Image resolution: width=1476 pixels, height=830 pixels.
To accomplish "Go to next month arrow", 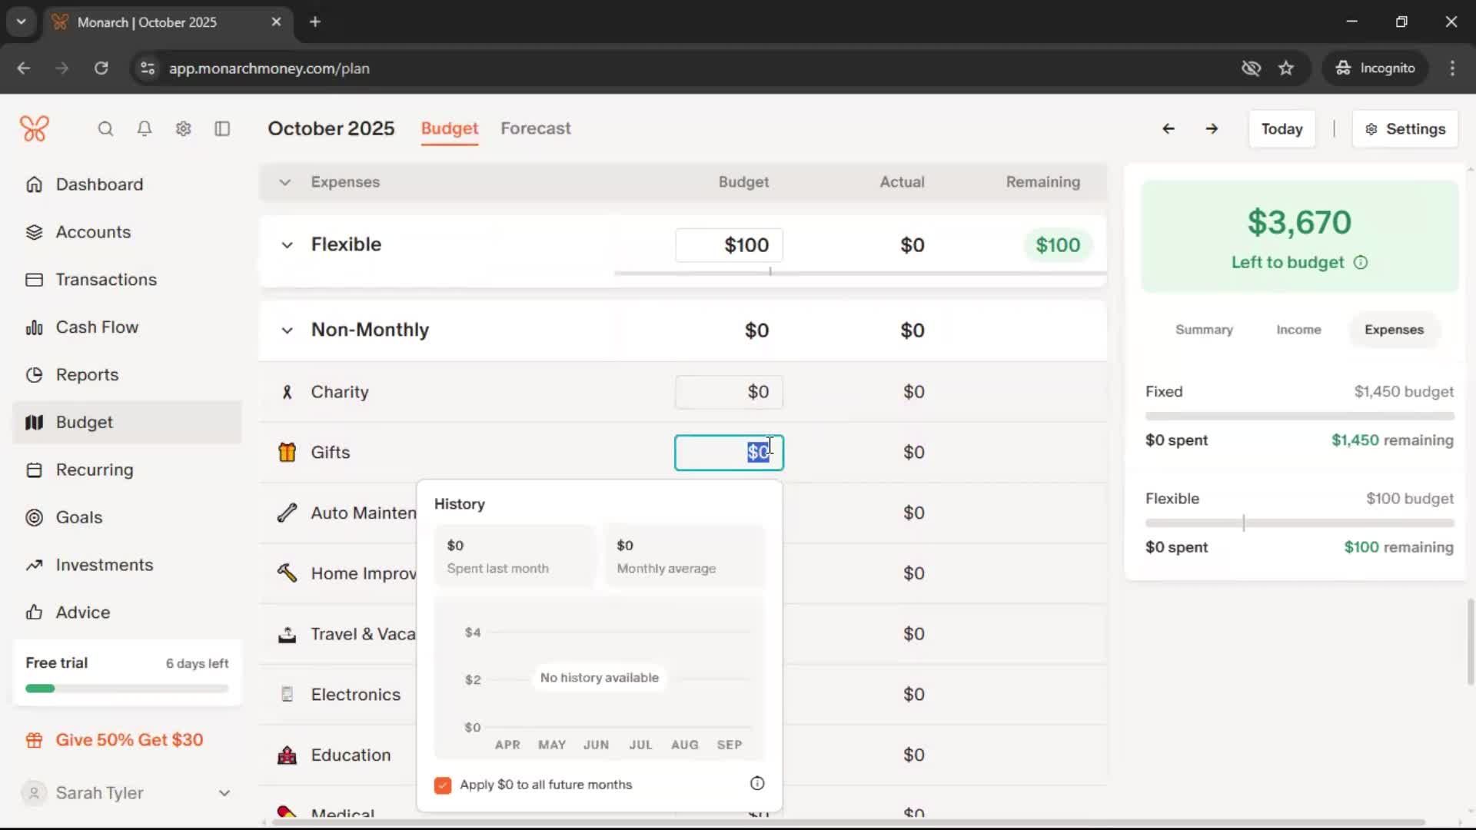I will [1212, 129].
